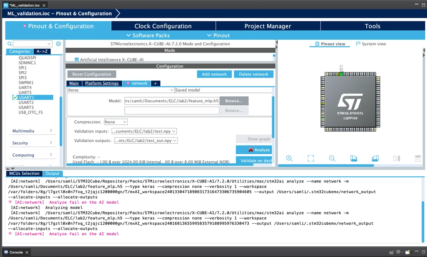Click the search magnifier icon in categories panel
The image size is (427, 257).
pyautogui.click(x=9, y=44)
